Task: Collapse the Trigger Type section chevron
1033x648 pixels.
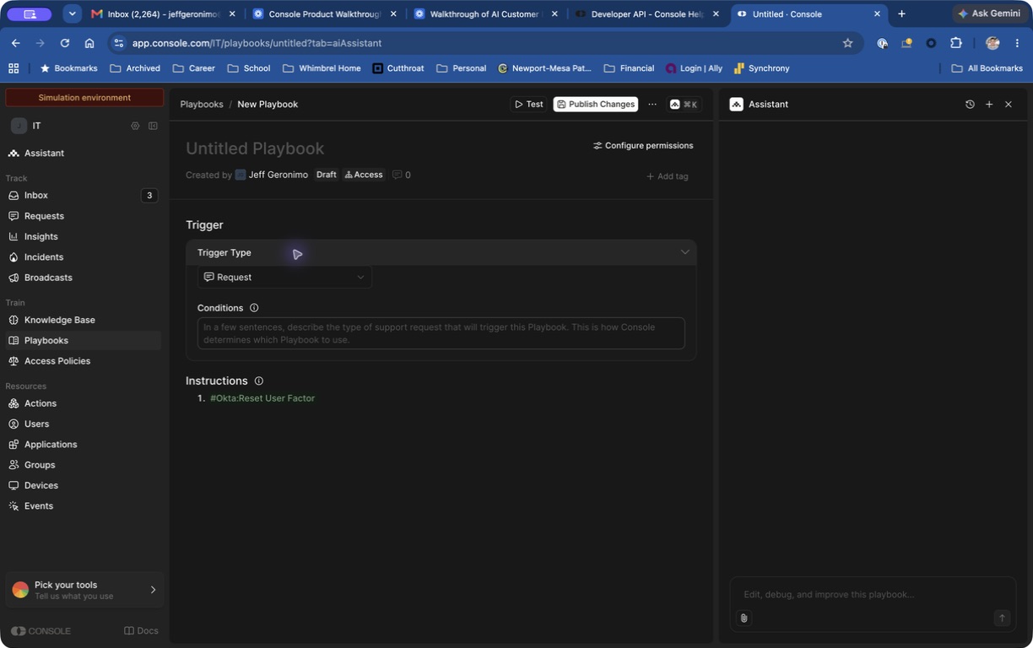Action: coord(684,252)
